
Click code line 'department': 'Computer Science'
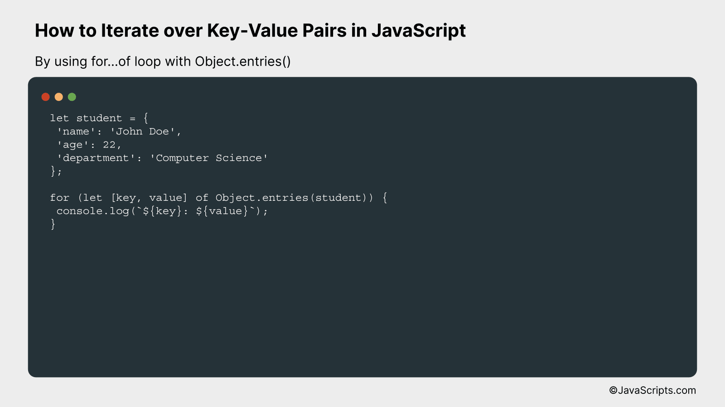click(162, 158)
